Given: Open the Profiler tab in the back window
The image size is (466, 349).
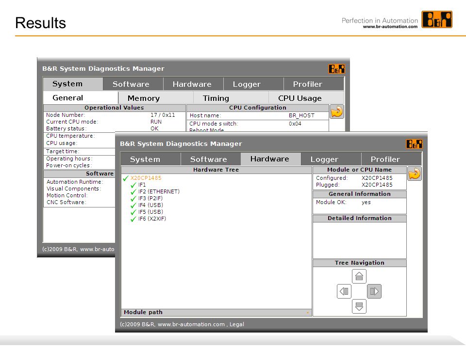Looking at the screenshot, I should pyautogui.click(x=314, y=84).
